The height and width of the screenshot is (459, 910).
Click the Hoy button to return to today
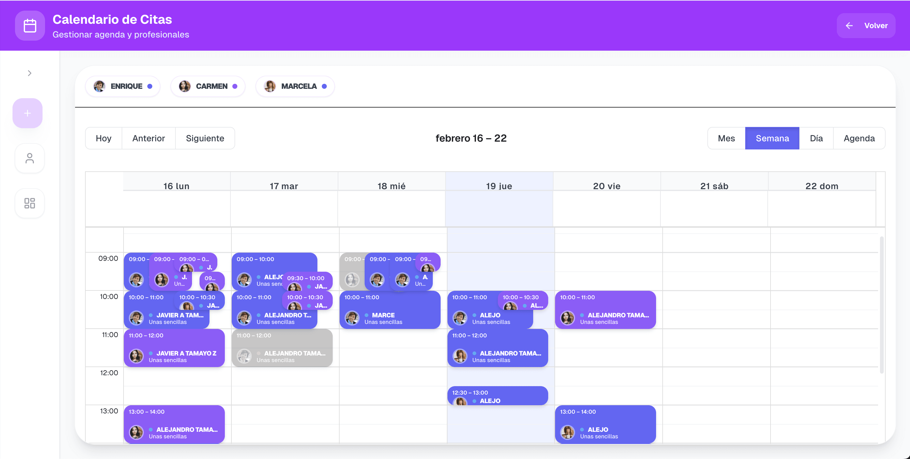tap(104, 138)
